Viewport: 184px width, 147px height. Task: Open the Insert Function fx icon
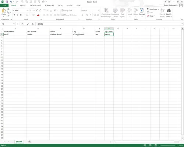pyautogui.click(x=33, y=24)
